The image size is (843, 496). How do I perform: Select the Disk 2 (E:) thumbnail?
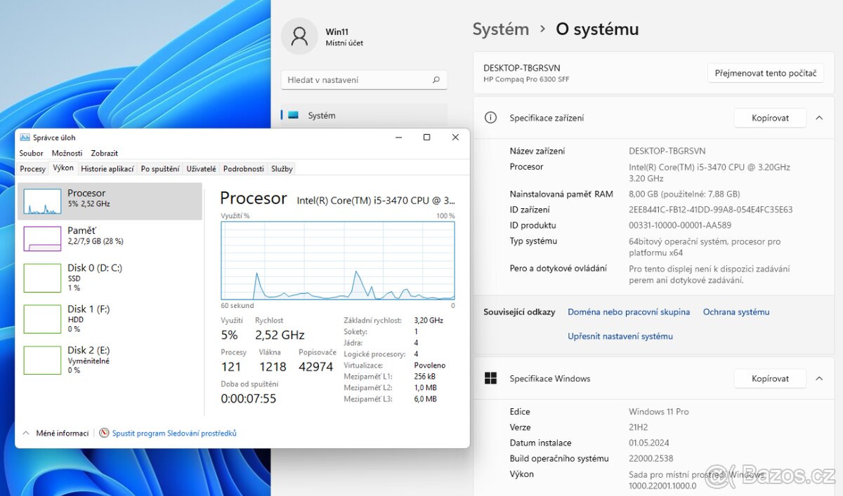(42, 360)
